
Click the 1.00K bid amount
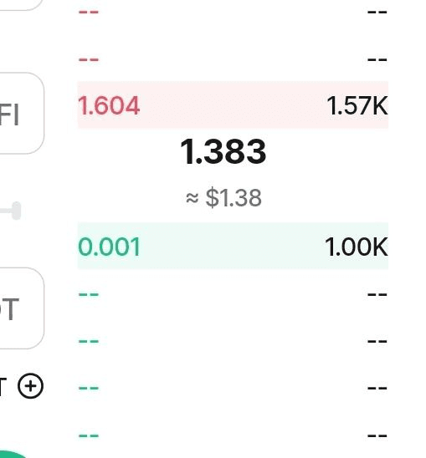[x=357, y=247]
